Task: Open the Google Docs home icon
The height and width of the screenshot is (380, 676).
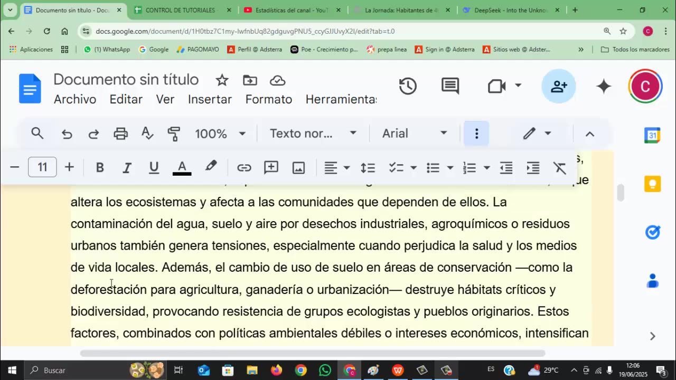Action: 30,88
